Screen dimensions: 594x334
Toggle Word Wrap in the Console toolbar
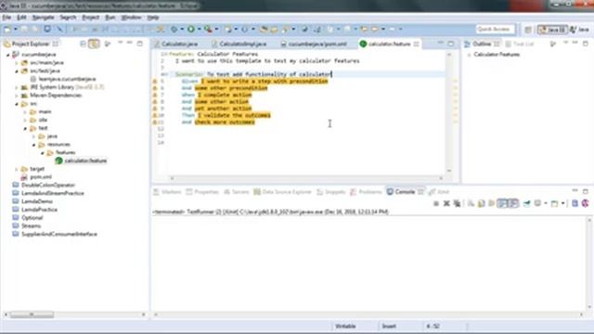[x=491, y=204]
